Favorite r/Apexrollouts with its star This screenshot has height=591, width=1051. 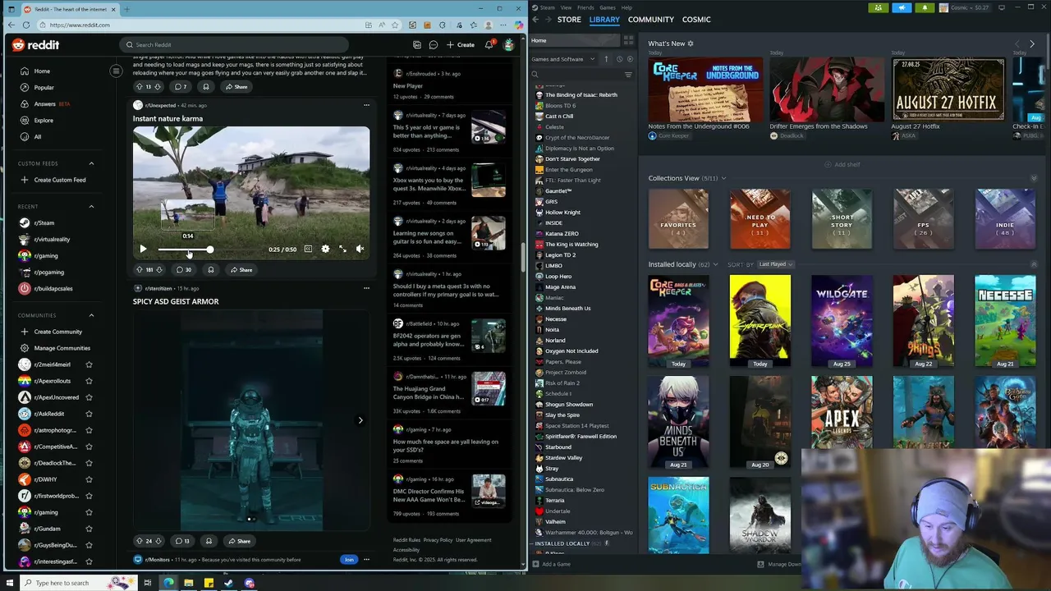click(89, 381)
